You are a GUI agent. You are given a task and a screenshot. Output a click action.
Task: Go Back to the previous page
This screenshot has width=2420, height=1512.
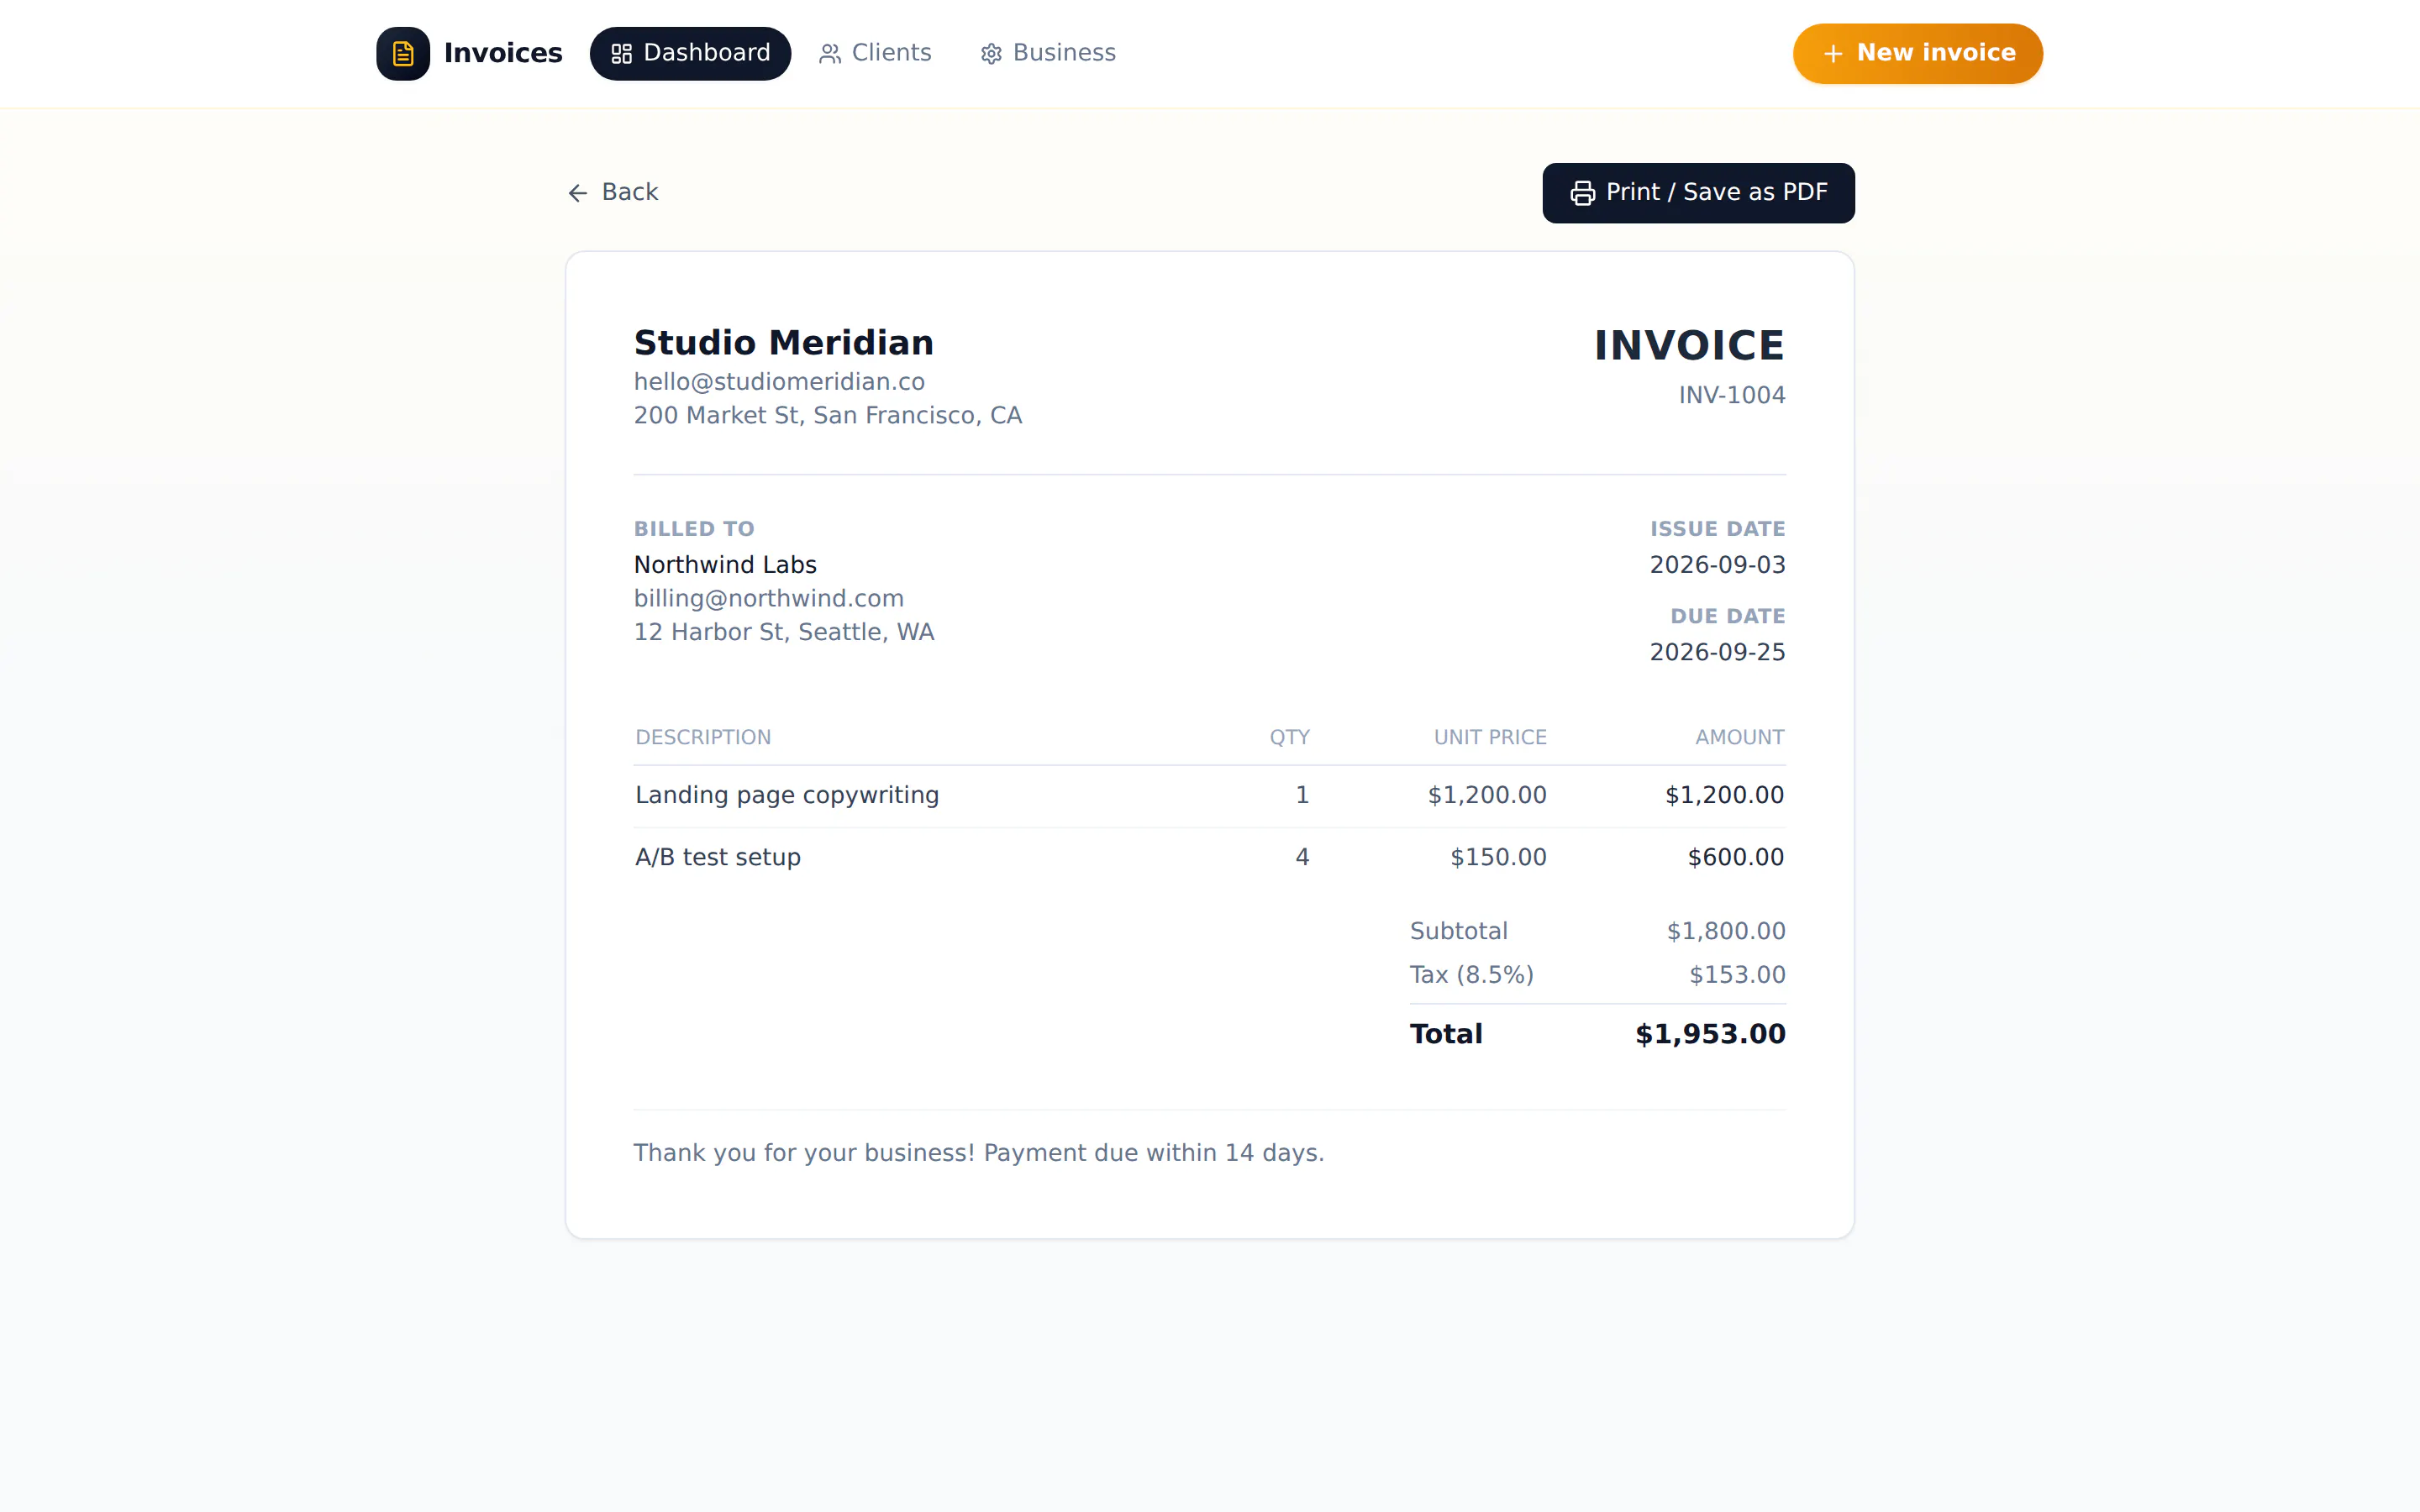coord(612,192)
